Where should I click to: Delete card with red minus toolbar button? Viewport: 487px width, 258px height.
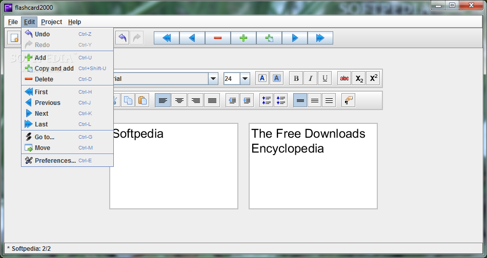pos(218,38)
